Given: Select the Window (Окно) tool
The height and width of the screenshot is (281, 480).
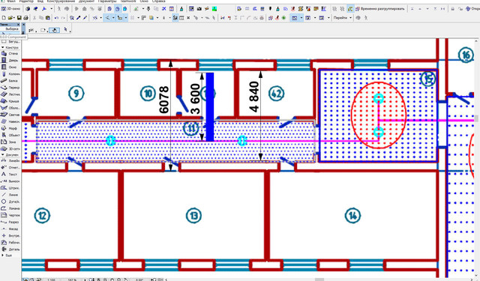Looking at the screenshot, I should tap(10, 67).
